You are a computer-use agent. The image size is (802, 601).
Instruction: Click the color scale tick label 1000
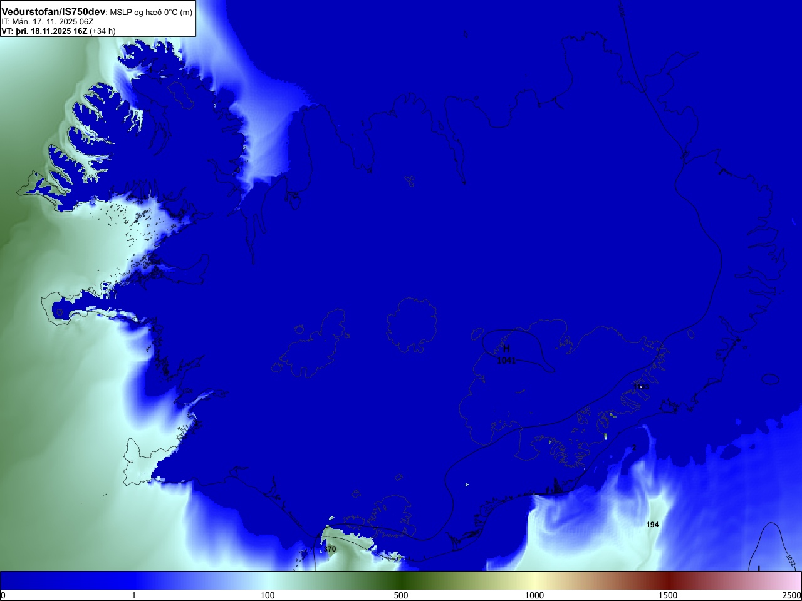point(534,595)
